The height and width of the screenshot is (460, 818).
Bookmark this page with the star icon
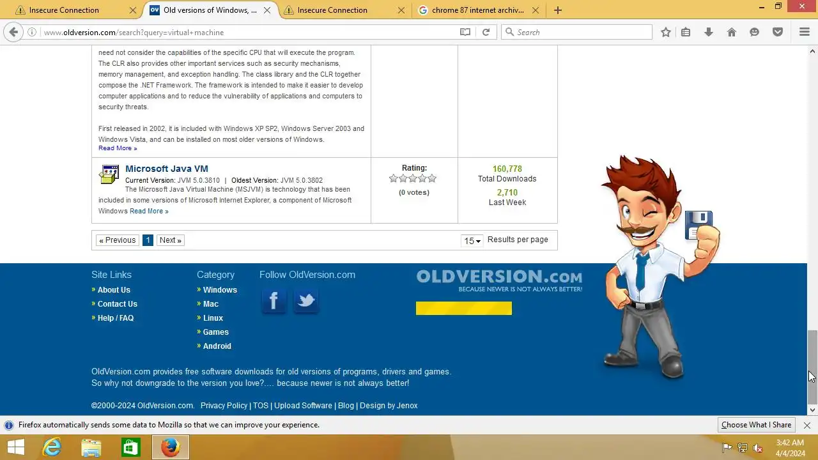pyautogui.click(x=666, y=32)
